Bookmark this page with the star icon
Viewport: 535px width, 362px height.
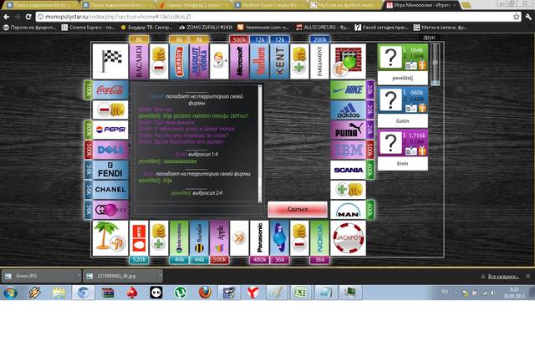coord(517,17)
